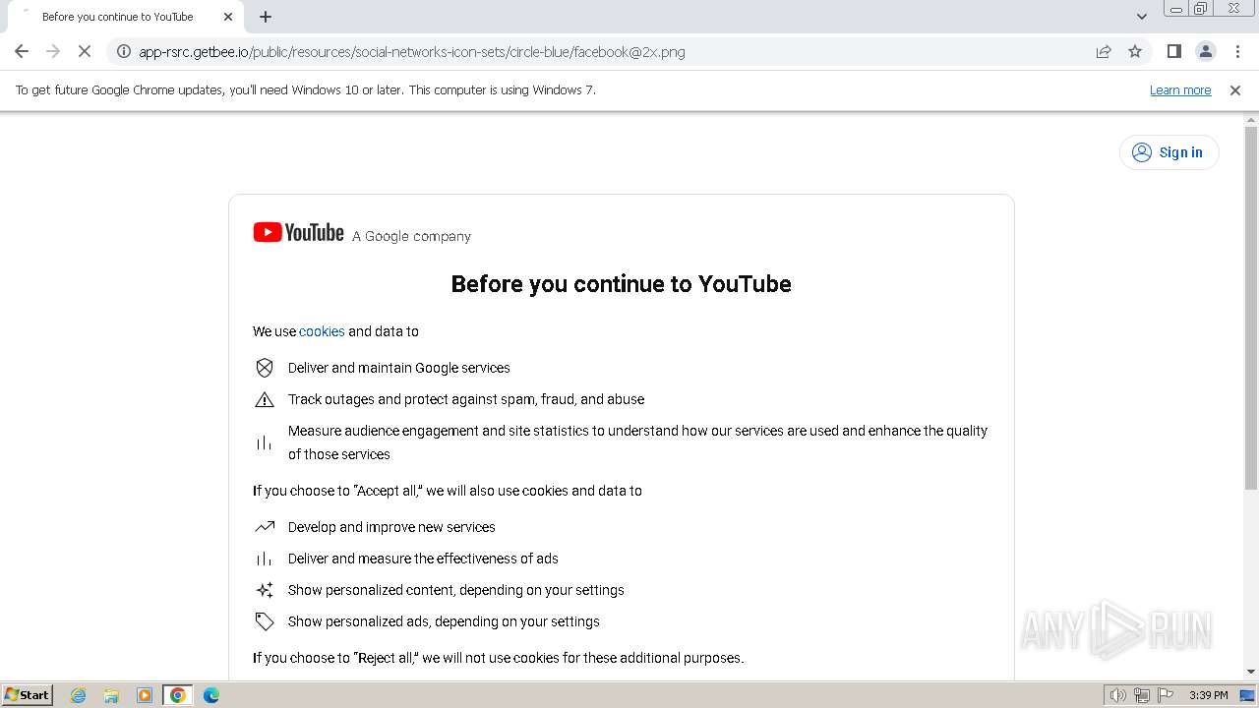1259x708 pixels.
Task: Click the scrollbar down arrow
Action: [x=1251, y=672]
